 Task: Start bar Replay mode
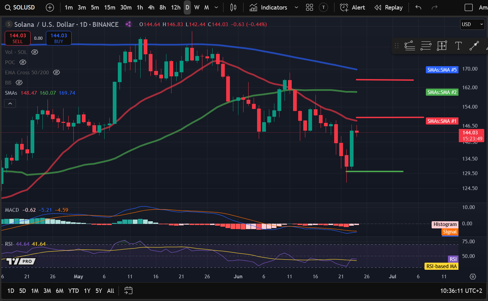[388, 7]
